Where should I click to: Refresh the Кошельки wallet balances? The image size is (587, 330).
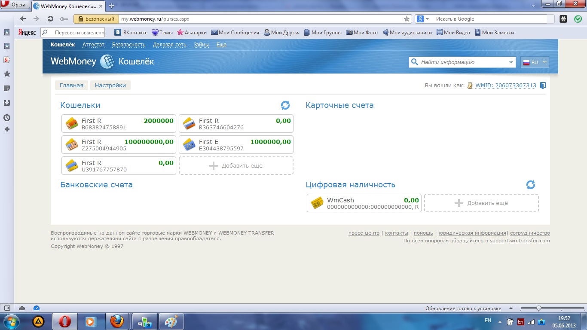pos(285,105)
